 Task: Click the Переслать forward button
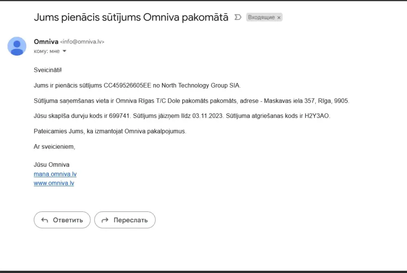(x=125, y=220)
